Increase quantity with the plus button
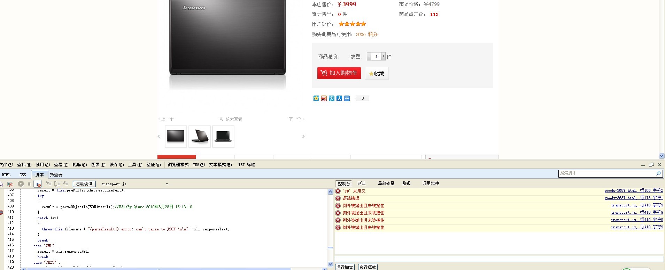The image size is (665, 270). click(383, 56)
